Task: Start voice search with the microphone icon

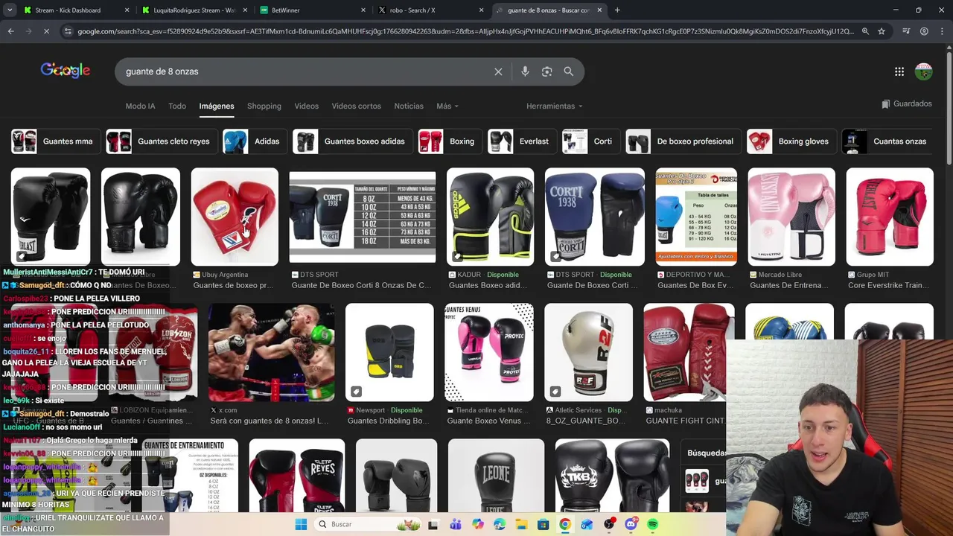Action: click(x=525, y=71)
